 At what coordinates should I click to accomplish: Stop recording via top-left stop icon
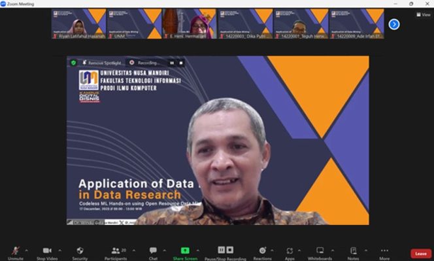click(181, 63)
